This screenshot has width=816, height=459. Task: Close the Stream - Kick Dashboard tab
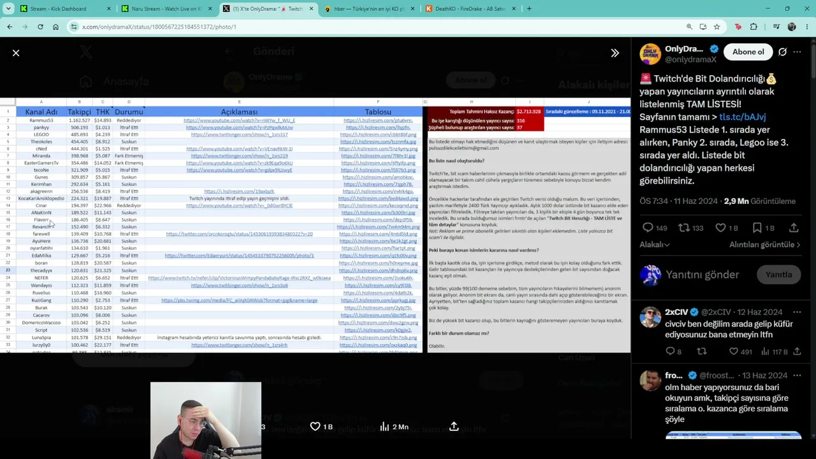109,9
